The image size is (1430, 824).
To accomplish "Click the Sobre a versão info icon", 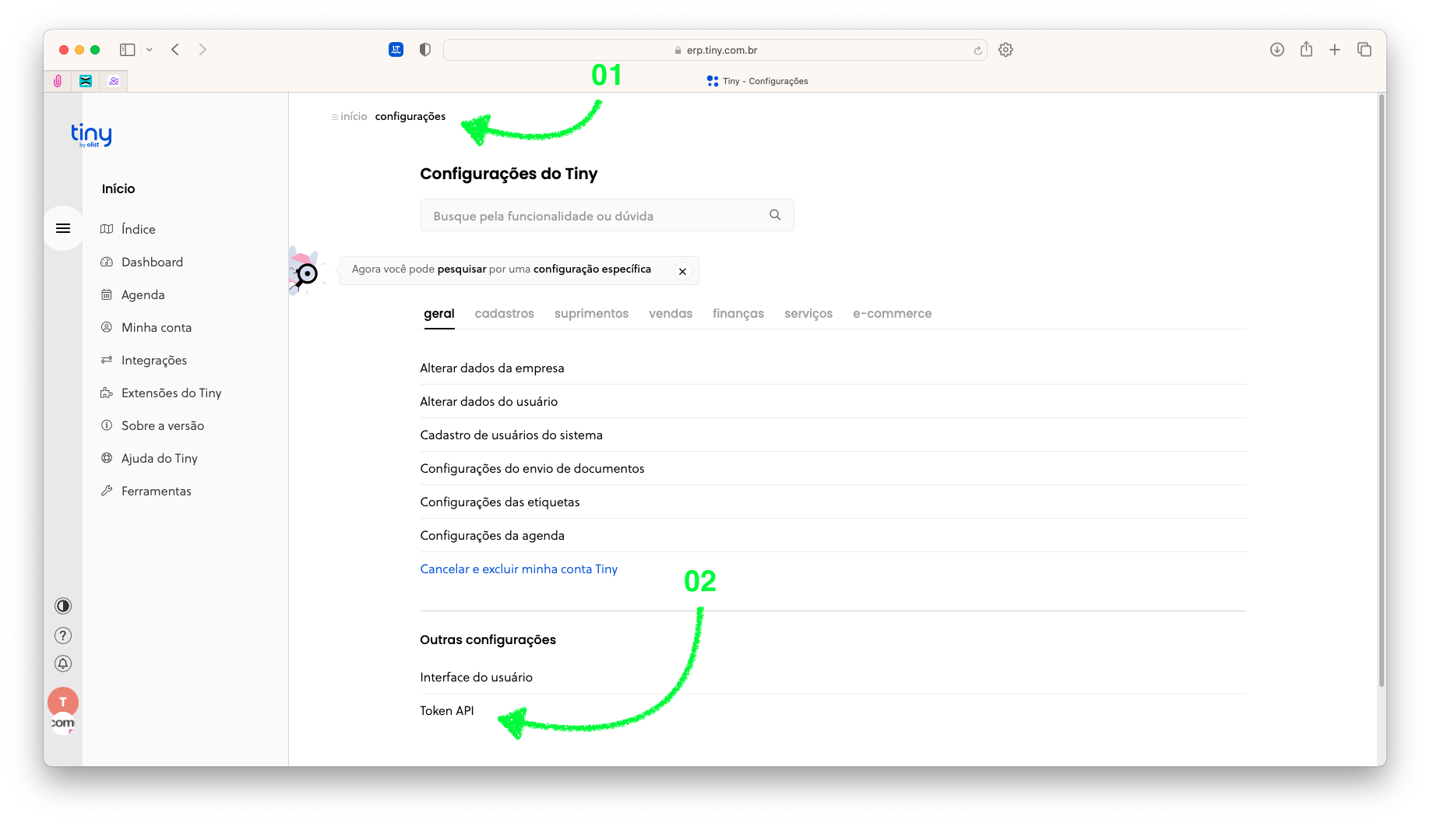I will coord(107,425).
